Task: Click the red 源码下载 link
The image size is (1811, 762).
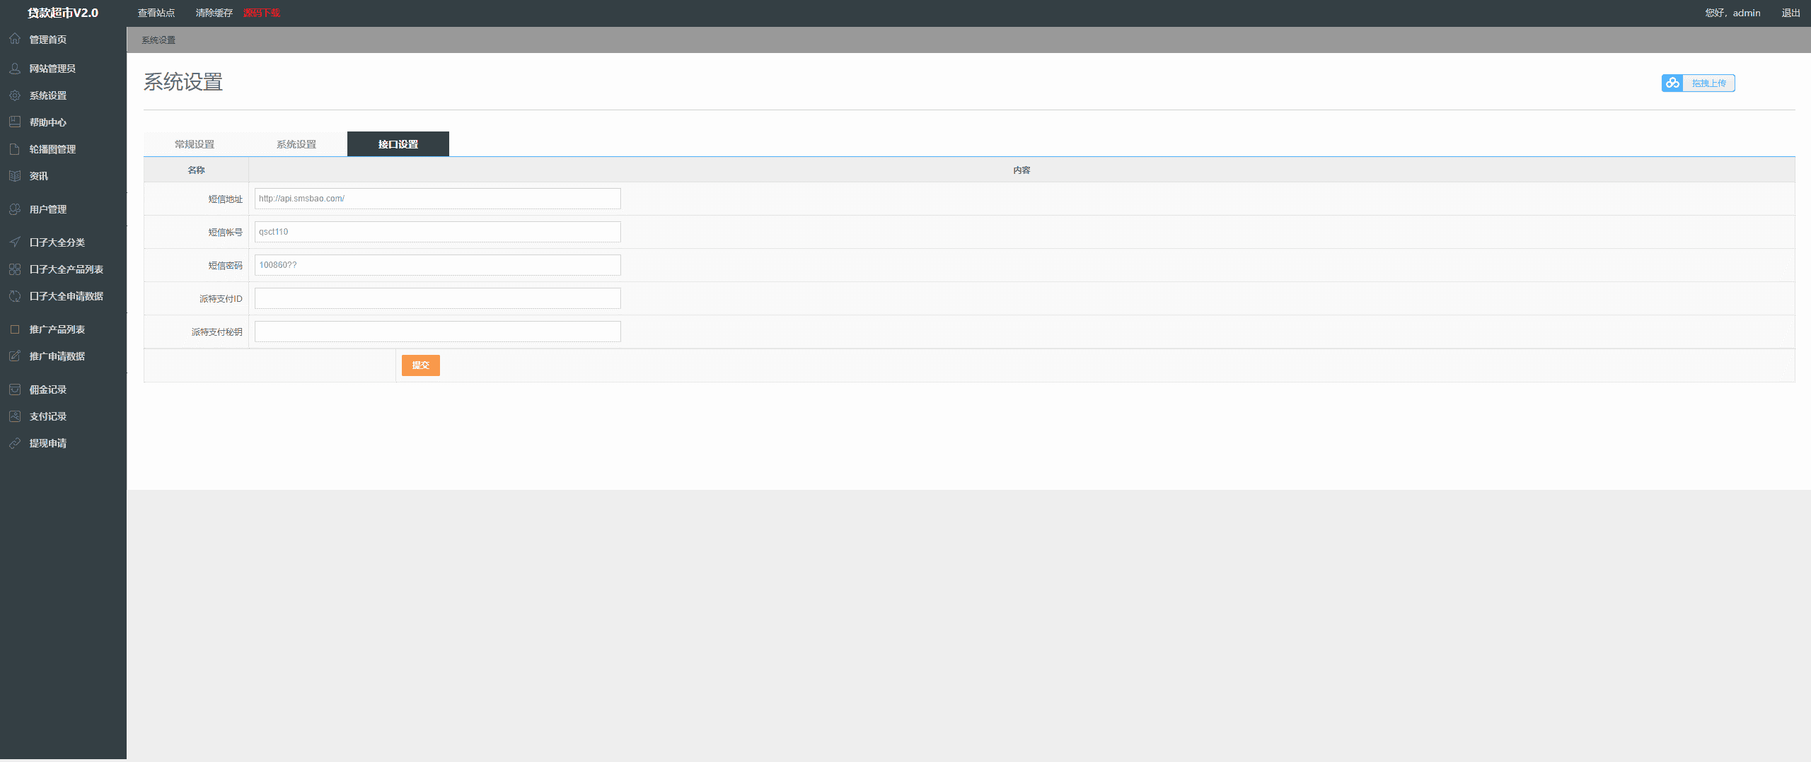Action: click(x=262, y=13)
